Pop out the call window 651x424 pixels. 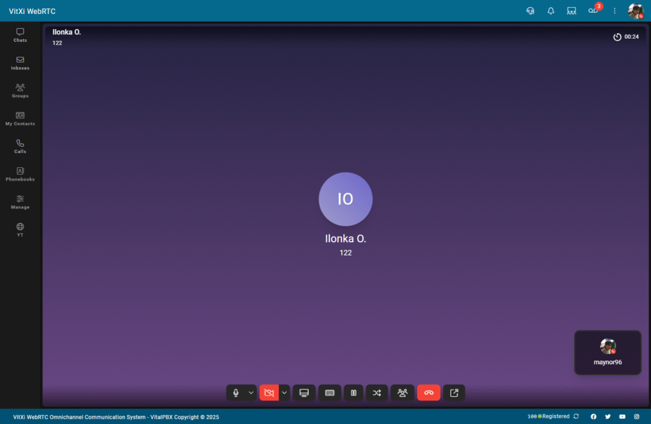454,393
